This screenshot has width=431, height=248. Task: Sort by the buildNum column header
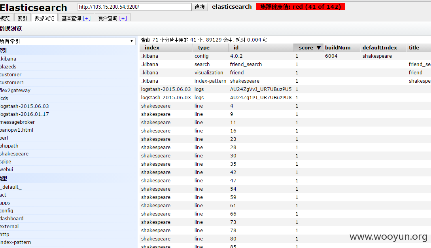342,47
